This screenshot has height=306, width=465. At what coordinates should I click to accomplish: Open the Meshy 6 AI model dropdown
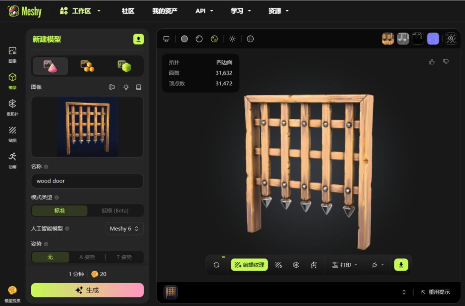coord(124,229)
